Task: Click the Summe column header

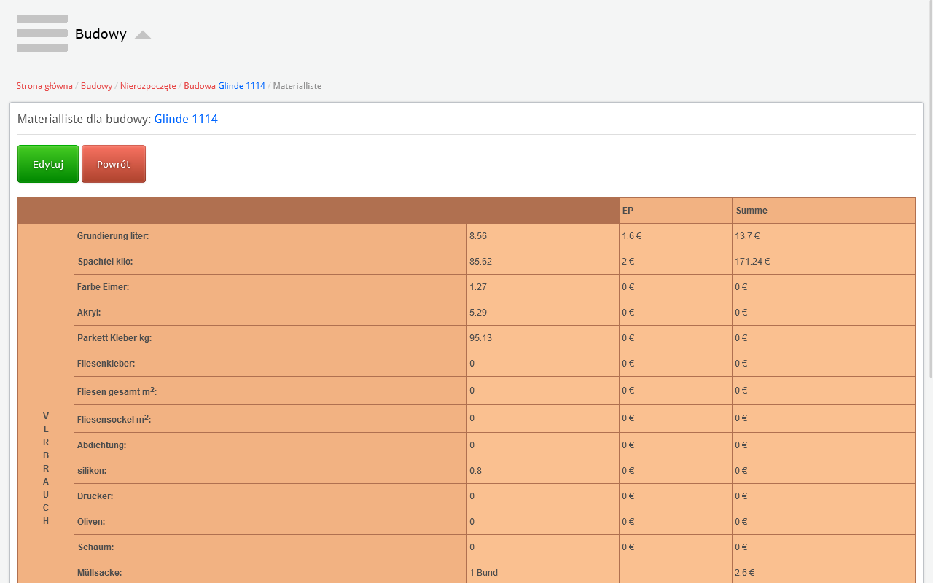Action: (752, 211)
